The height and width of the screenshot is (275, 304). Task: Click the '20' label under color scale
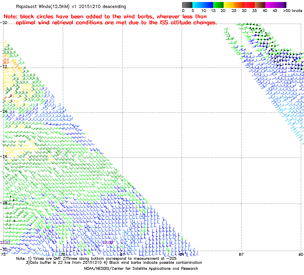223,11
